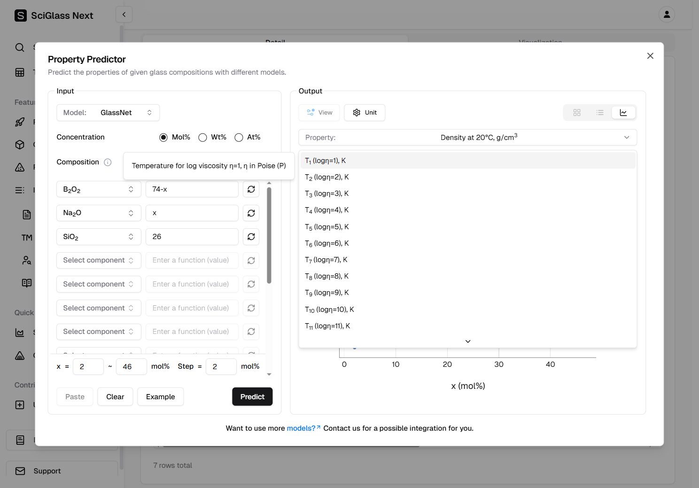
Task: Open the SiO2 component selector
Action: (x=99, y=237)
